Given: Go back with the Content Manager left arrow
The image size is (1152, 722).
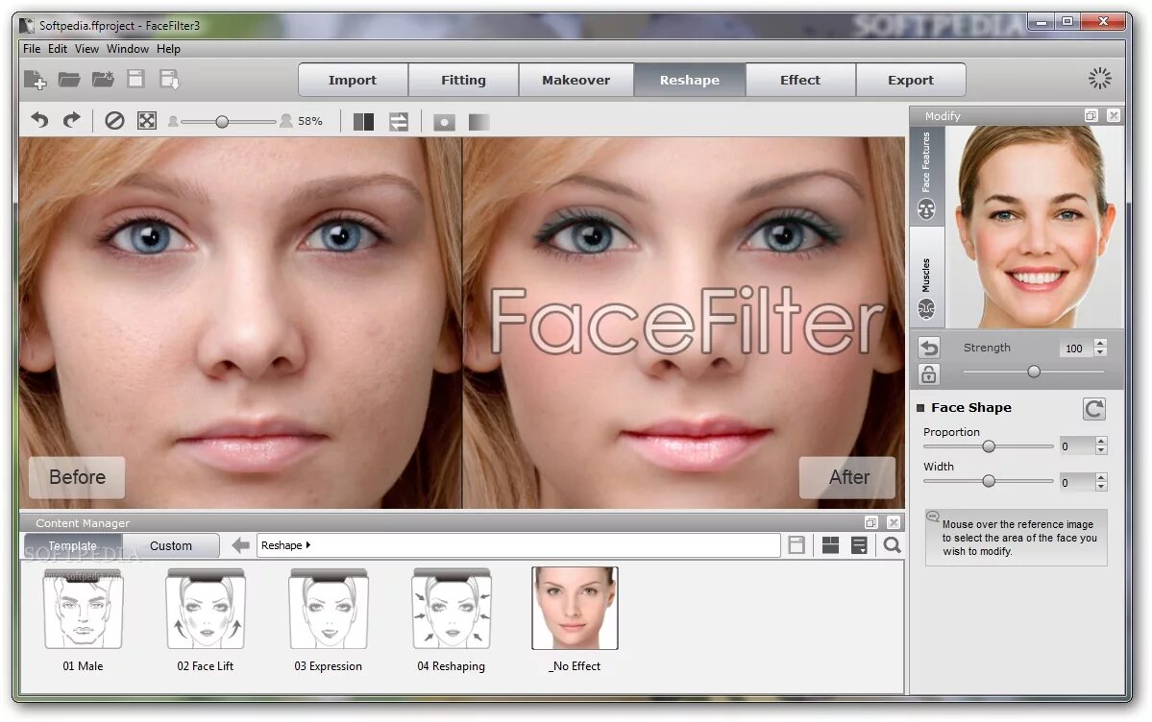Looking at the screenshot, I should (x=240, y=545).
